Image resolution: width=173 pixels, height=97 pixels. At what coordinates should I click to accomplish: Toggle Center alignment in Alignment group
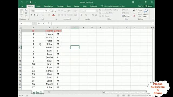pos(62,15)
